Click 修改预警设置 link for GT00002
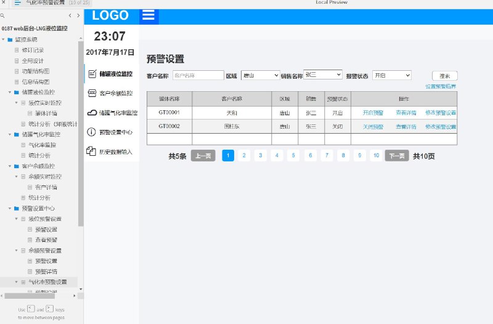The width and height of the screenshot is (493, 324). tap(441, 127)
